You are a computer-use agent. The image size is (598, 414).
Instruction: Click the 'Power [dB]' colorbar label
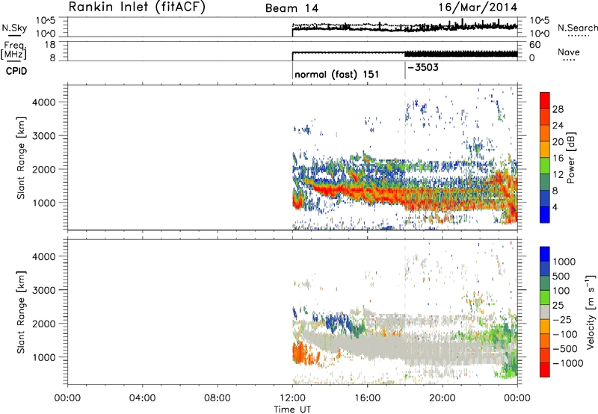(570, 158)
